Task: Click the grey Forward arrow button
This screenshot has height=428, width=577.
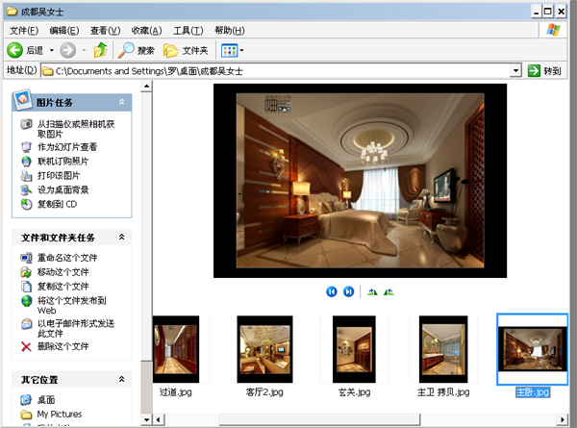Action: pyautogui.click(x=68, y=50)
